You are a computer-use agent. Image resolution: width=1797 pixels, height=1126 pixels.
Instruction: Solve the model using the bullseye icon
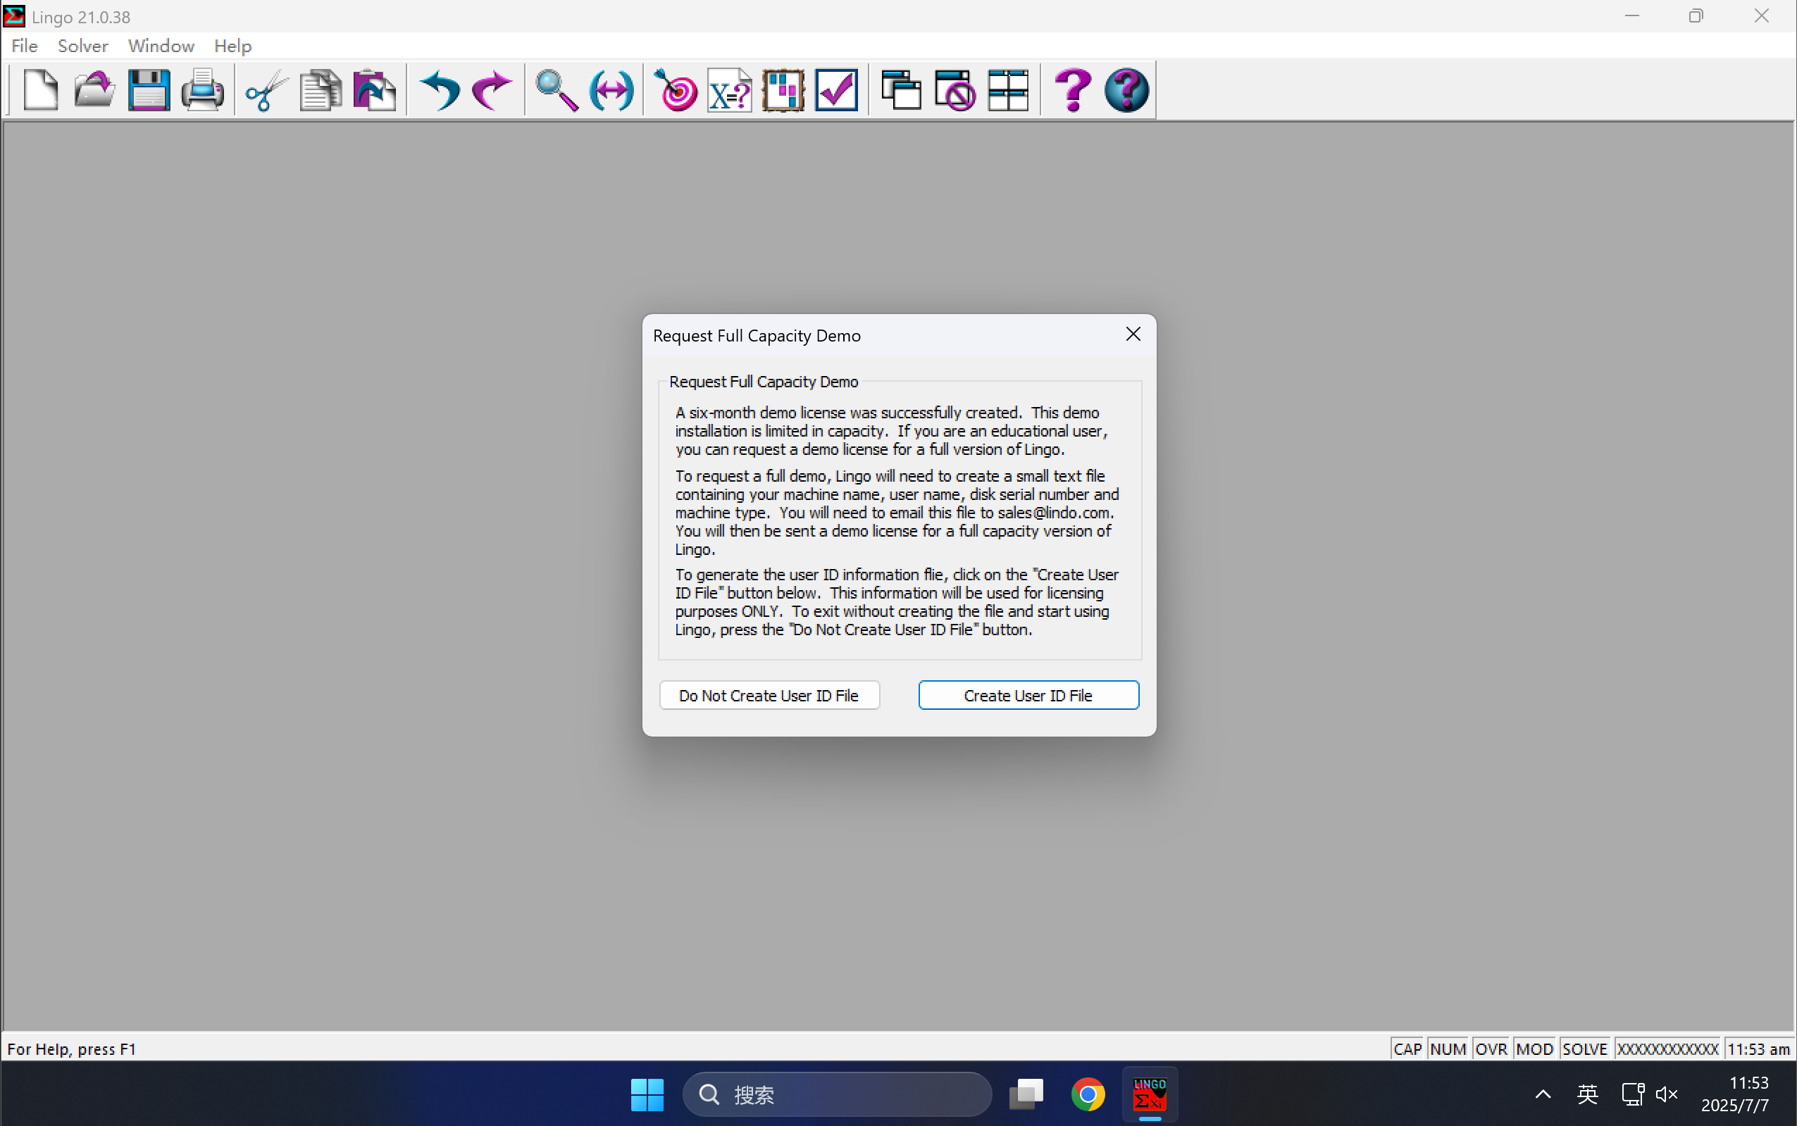pos(676,90)
